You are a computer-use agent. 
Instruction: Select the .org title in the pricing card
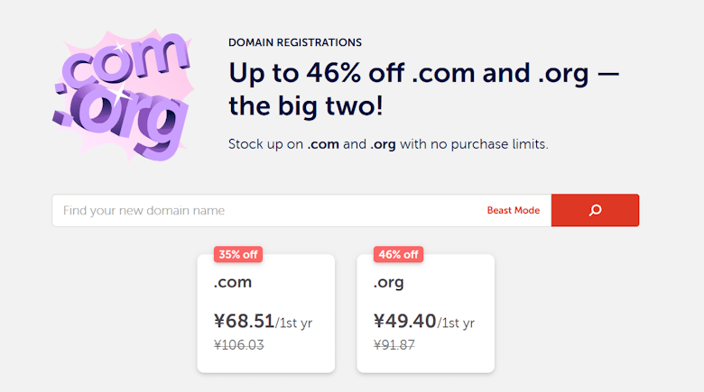389,283
